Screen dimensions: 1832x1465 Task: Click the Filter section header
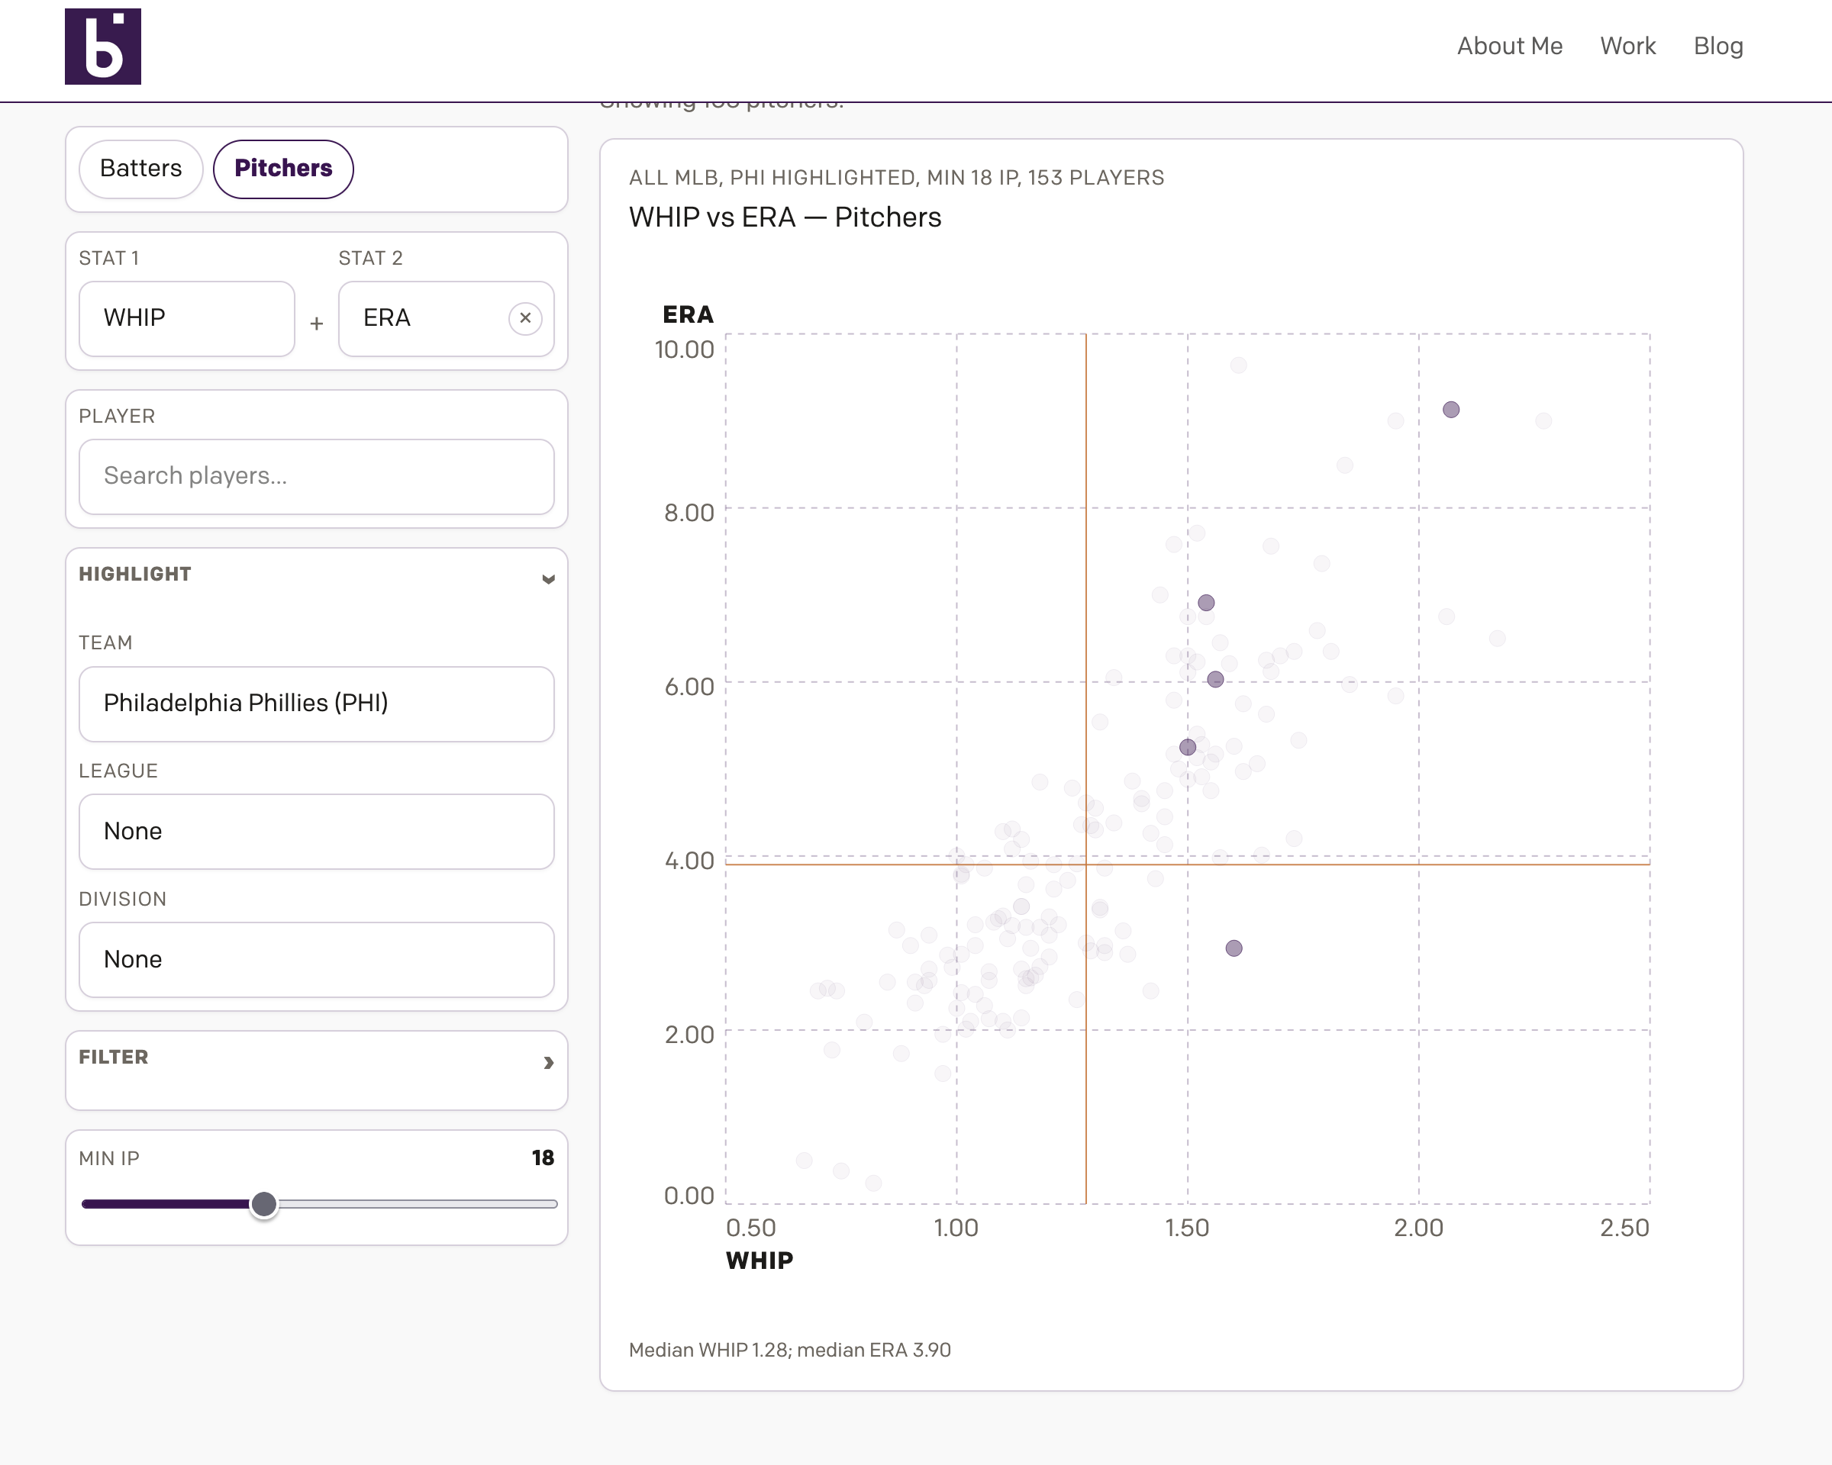tap(114, 1057)
